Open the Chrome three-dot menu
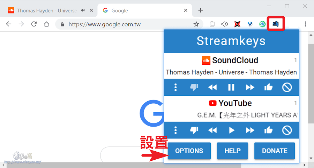 click(305, 24)
